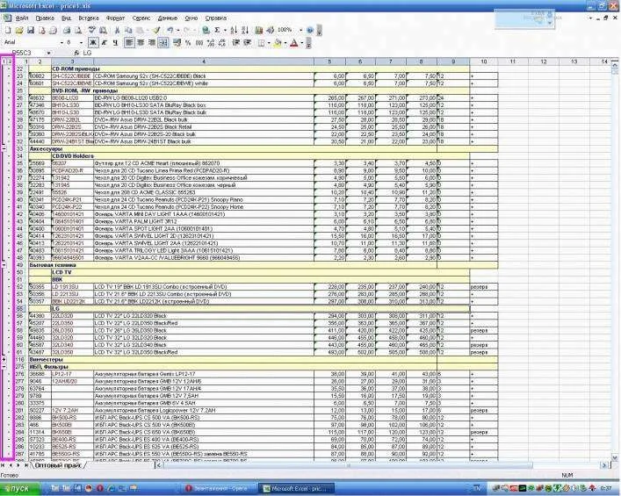Toggle Italic (К) formatting
The image size is (621, 496).
coord(105,42)
